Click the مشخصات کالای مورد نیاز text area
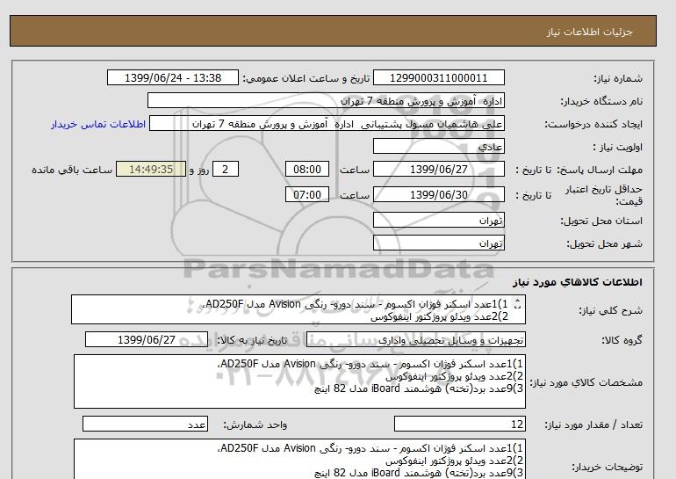The image size is (676, 479). (299, 381)
